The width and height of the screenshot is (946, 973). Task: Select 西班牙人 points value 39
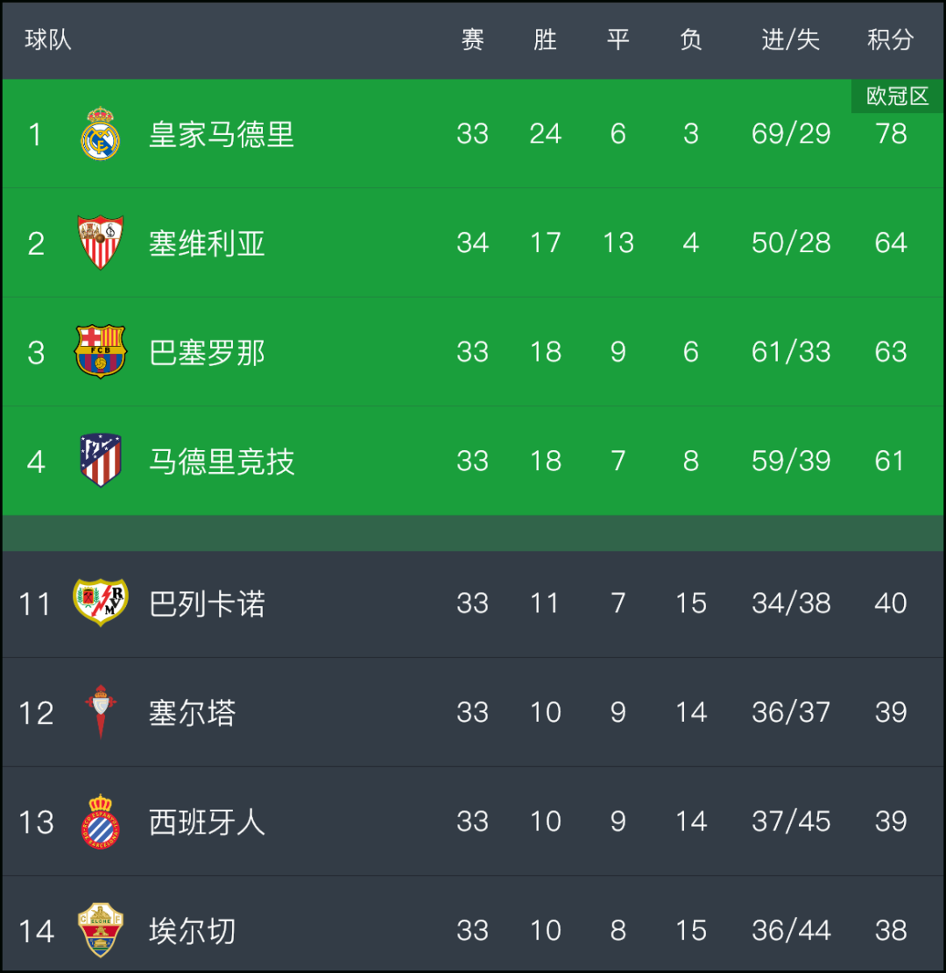[890, 821]
